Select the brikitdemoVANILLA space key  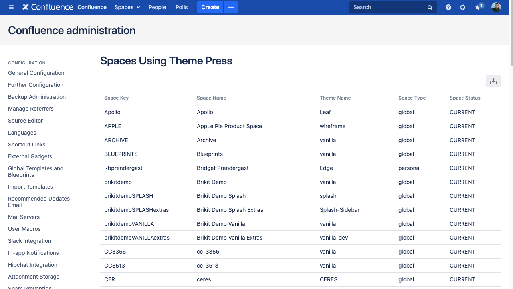click(x=129, y=224)
